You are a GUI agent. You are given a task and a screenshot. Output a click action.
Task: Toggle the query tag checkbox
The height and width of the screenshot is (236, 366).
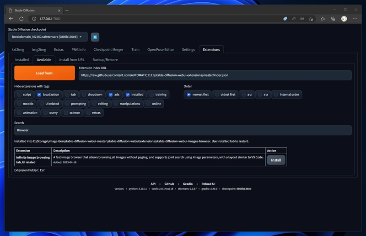tap(45, 113)
